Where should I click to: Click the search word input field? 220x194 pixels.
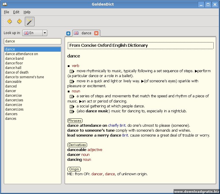pos(32,41)
